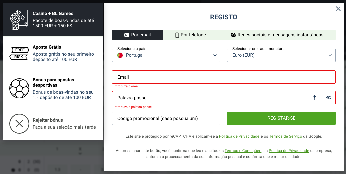The image size is (346, 174).
Task: Select the Por email tab
Action: (x=137, y=35)
